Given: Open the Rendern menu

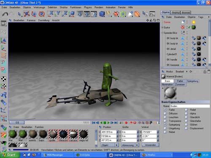Looking at the screenshot, I should click(x=99, y=7).
